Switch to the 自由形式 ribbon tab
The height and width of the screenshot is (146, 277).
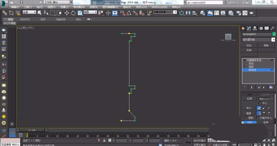point(25,19)
